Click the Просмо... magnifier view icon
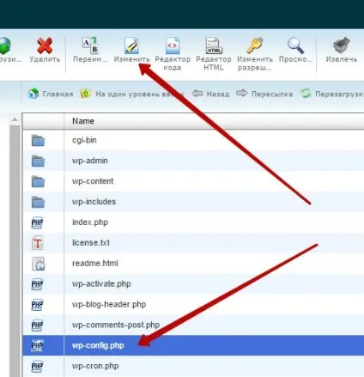 (x=295, y=46)
